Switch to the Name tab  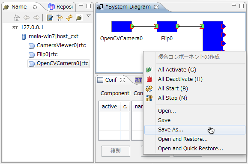(x=19, y=7)
